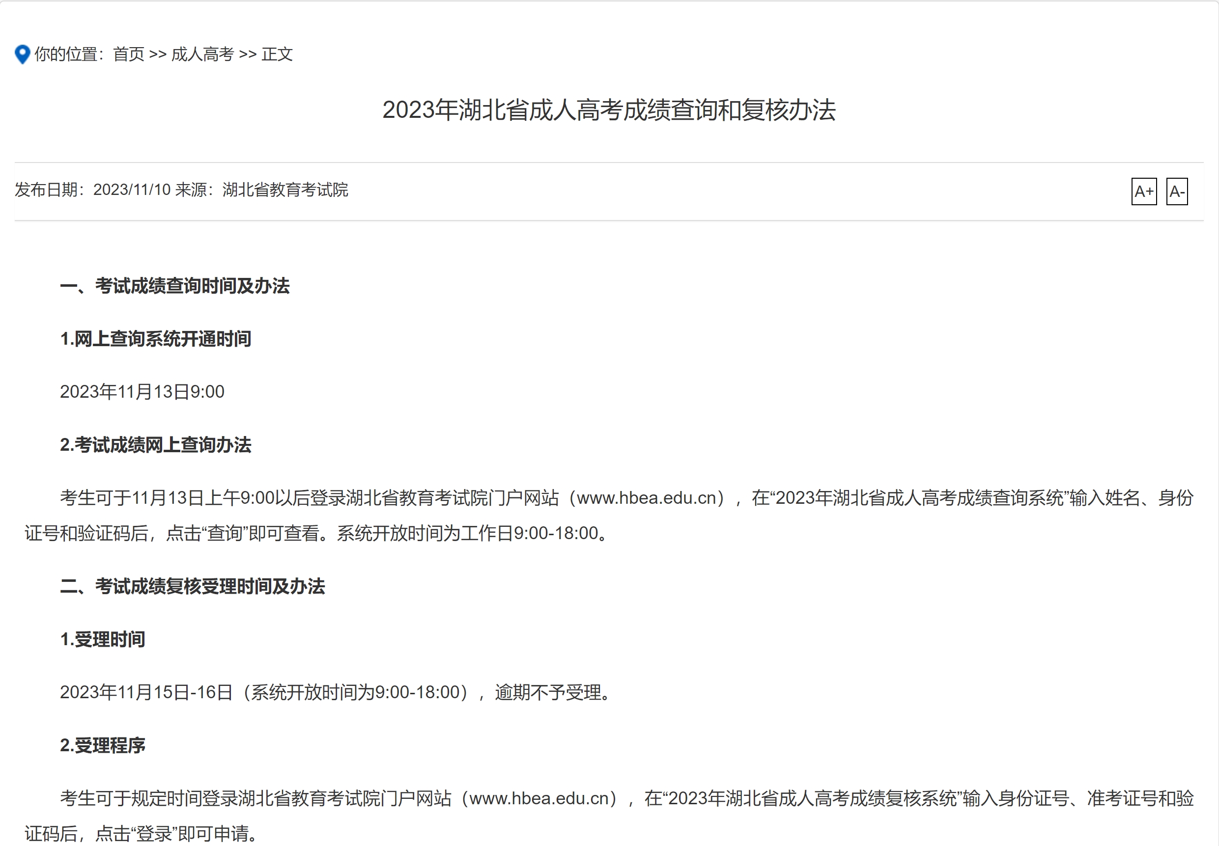
Task: Click subheading 2.受理程序
Action: (x=102, y=745)
